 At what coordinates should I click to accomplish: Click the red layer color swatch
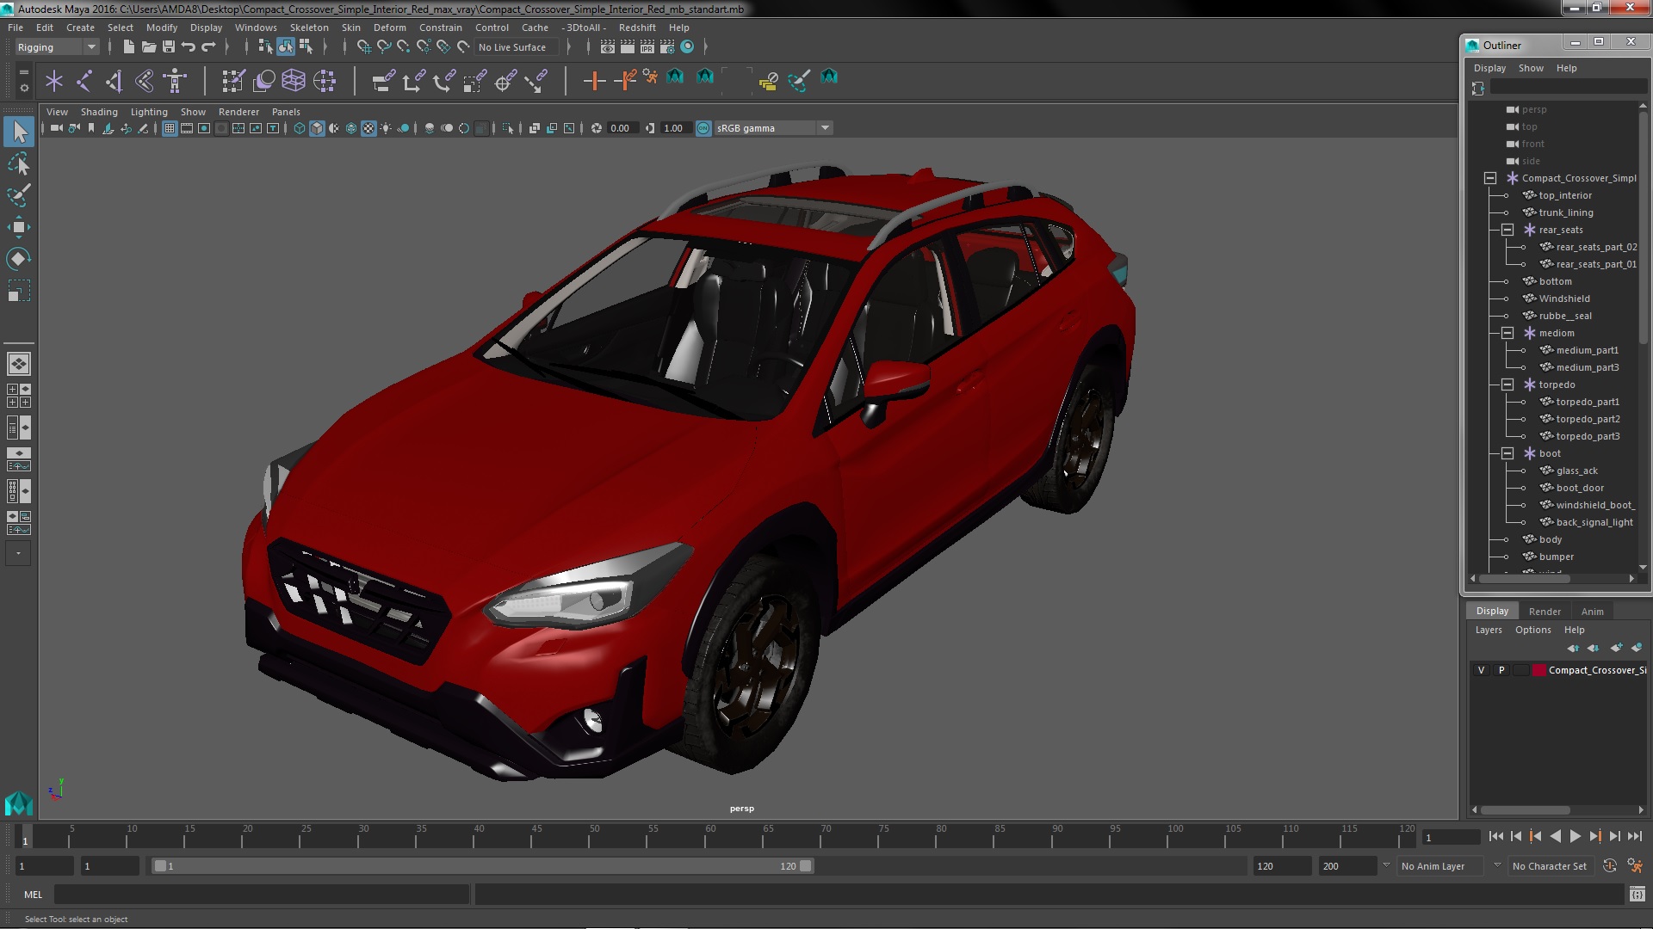pyautogui.click(x=1538, y=670)
